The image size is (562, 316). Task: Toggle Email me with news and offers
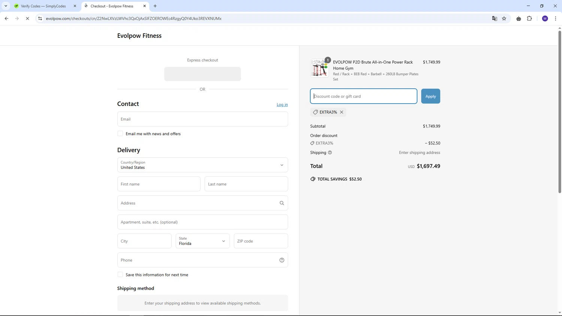pyautogui.click(x=120, y=134)
